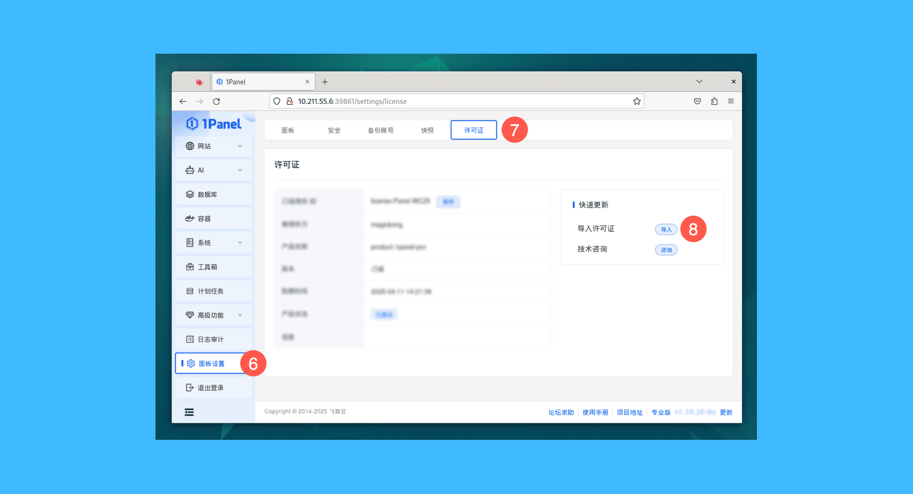Collapse sidebar with the bottom menu icon
913x494 pixels.
tap(189, 412)
